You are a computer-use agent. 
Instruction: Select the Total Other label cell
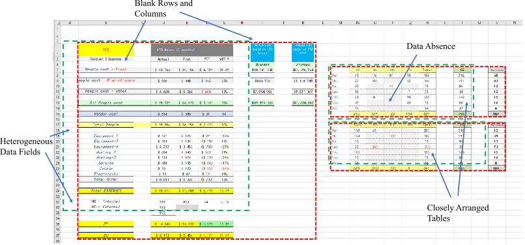point(106,179)
